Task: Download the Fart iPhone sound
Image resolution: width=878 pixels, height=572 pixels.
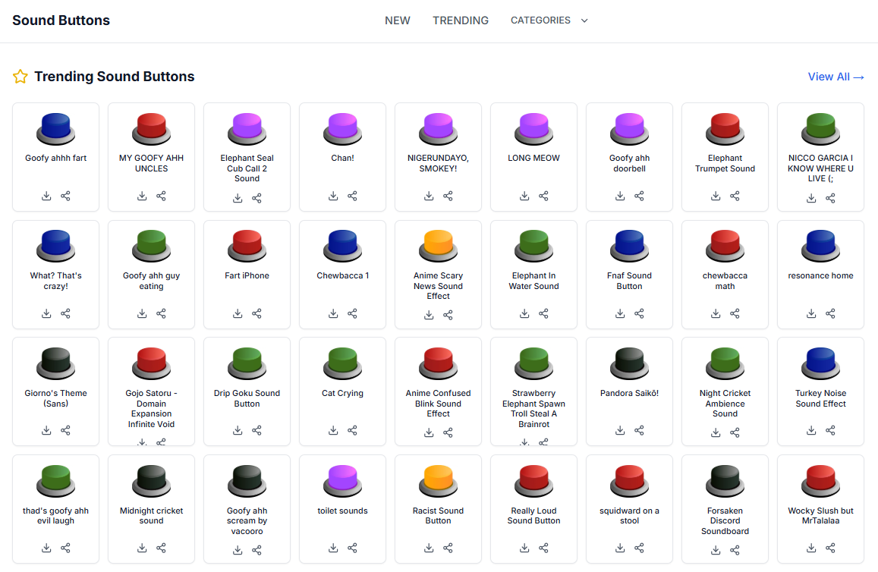Action: (x=238, y=313)
